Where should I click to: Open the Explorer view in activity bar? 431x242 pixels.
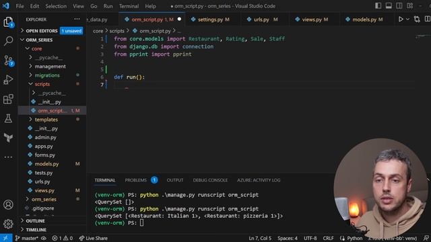point(8,22)
